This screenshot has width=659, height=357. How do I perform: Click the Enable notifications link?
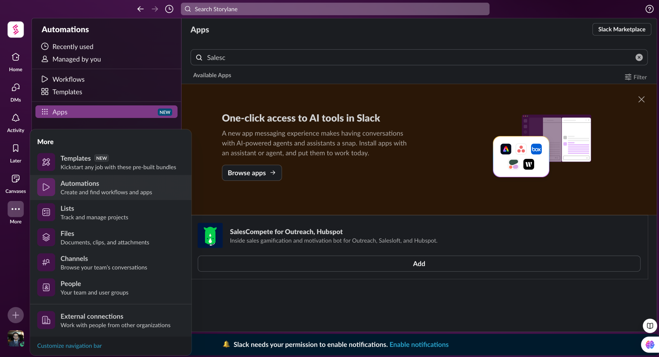point(419,344)
